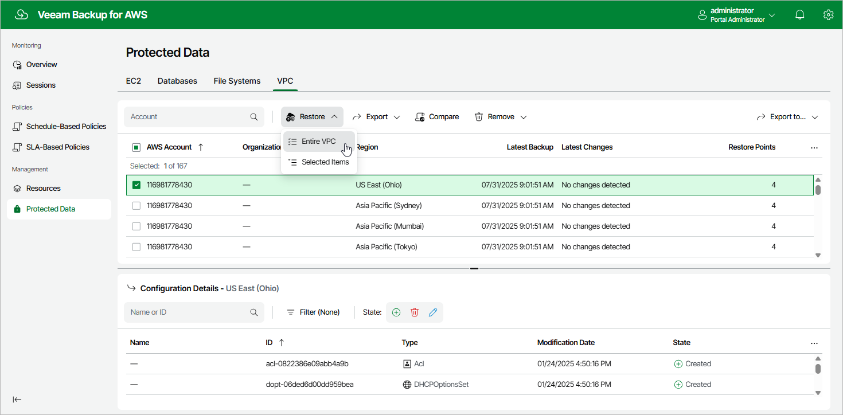Open the administrator account menu chevron
This screenshot has width=843, height=415.
772,15
